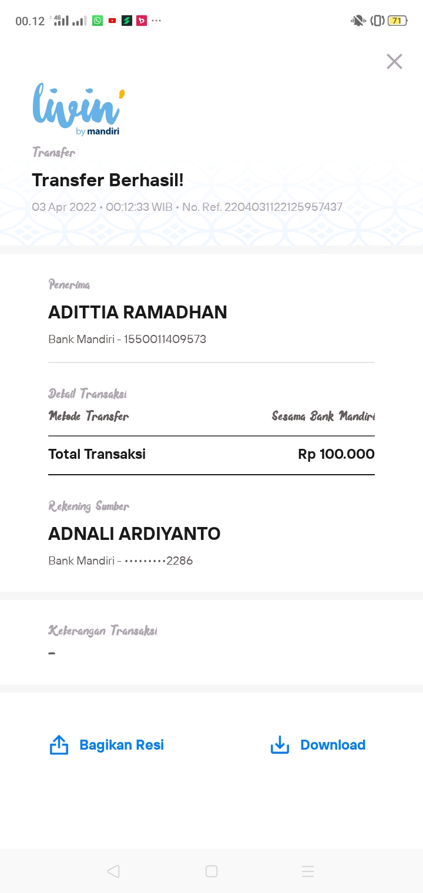Tap the Rp 100.000 total amount
Image resolution: width=423 pixels, height=893 pixels.
[336, 454]
